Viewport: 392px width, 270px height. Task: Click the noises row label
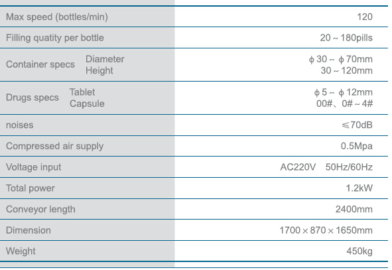19,125
